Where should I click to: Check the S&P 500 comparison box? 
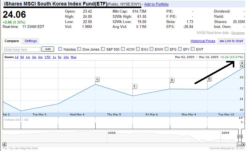[x=103, y=49]
